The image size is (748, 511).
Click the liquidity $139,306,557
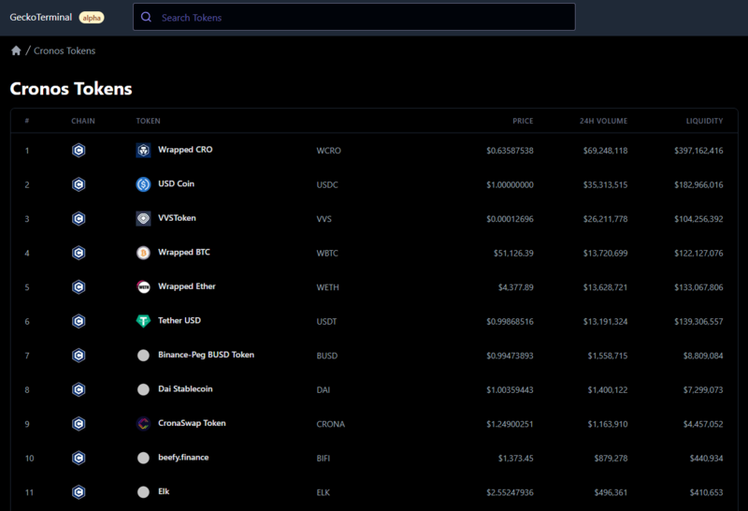click(x=698, y=321)
